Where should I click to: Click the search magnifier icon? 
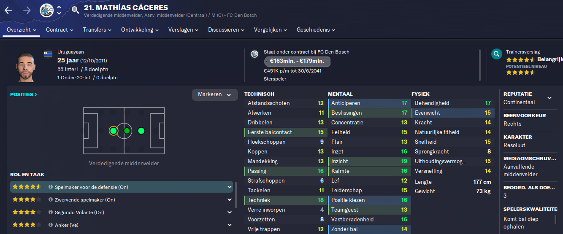tap(75, 10)
